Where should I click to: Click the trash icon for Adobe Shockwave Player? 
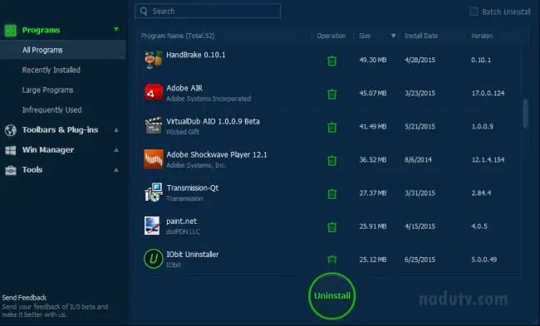(331, 160)
